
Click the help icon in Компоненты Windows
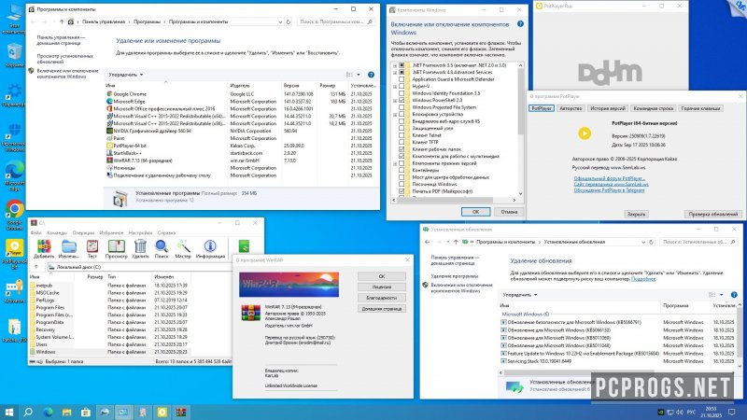click(520, 24)
